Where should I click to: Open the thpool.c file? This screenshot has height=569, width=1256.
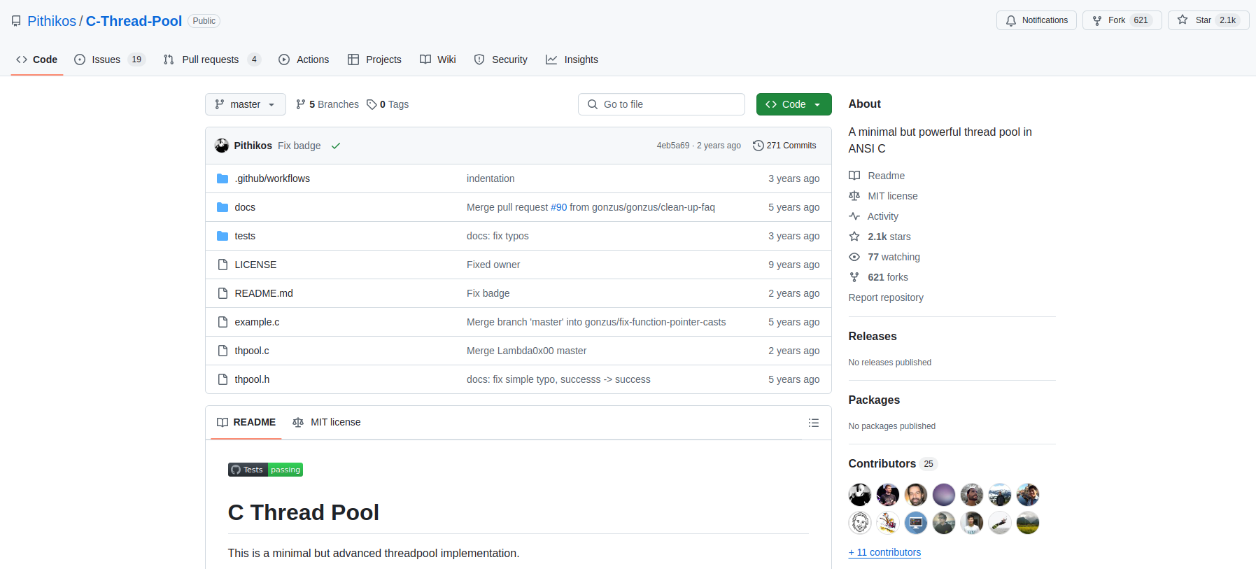click(x=252, y=351)
